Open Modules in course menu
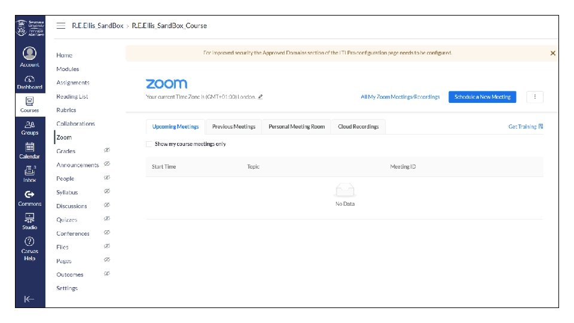 [x=68, y=69]
